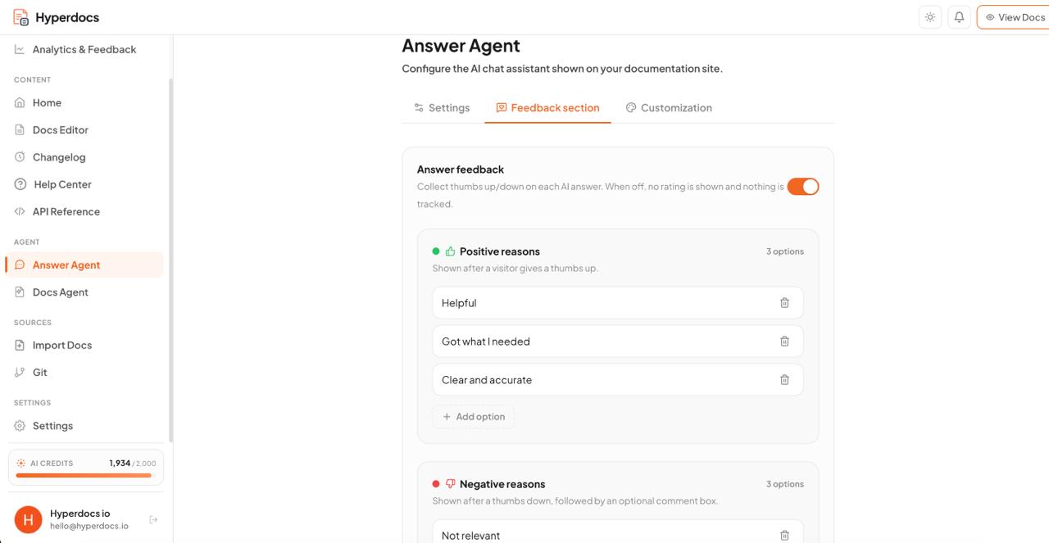Edit the 'Clear and accurate' field

[618, 379]
